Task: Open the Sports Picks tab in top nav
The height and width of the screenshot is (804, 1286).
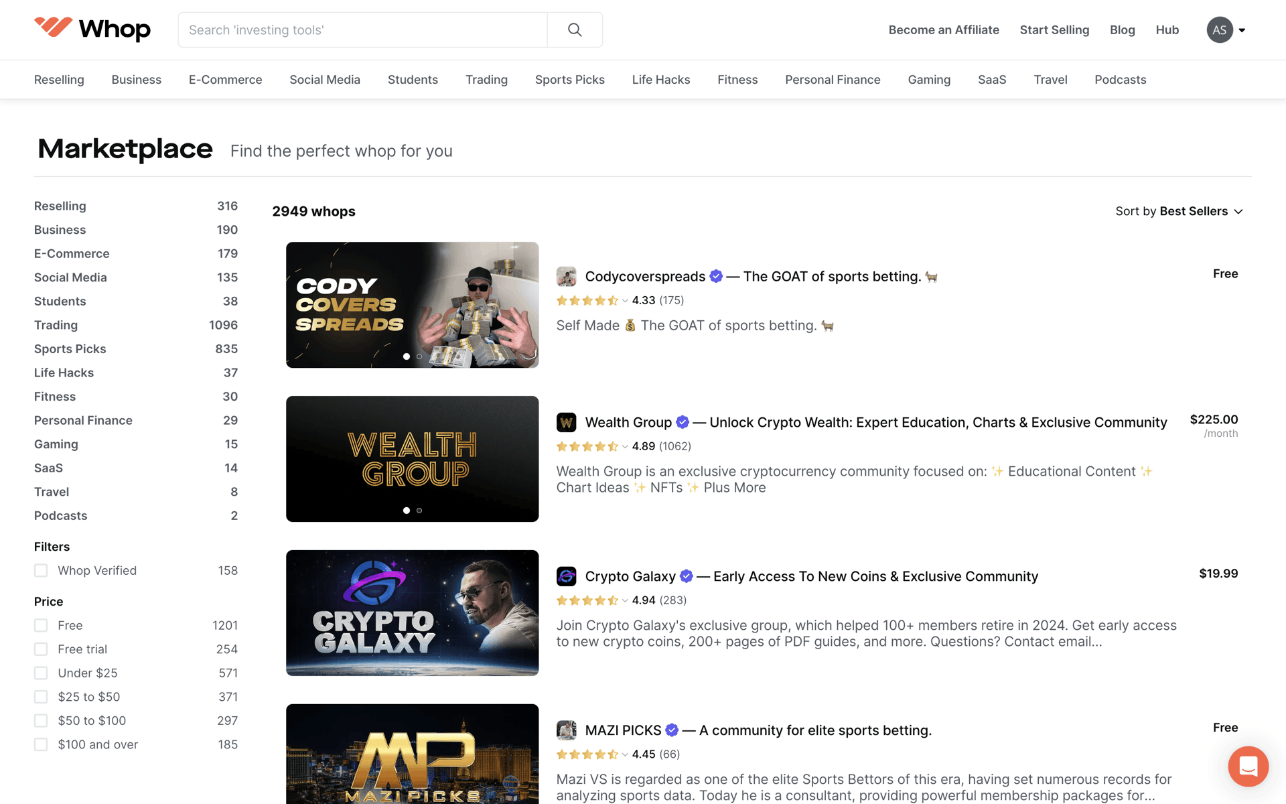Action: pyautogui.click(x=569, y=80)
